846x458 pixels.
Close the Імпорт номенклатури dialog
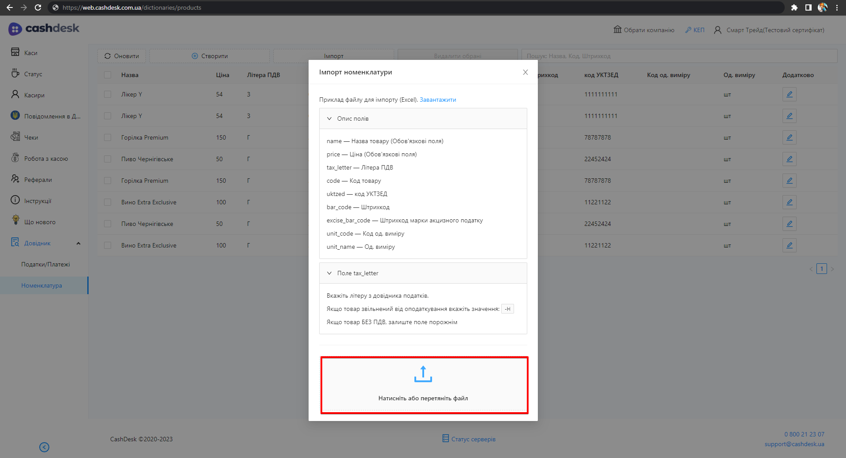(x=525, y=72)
